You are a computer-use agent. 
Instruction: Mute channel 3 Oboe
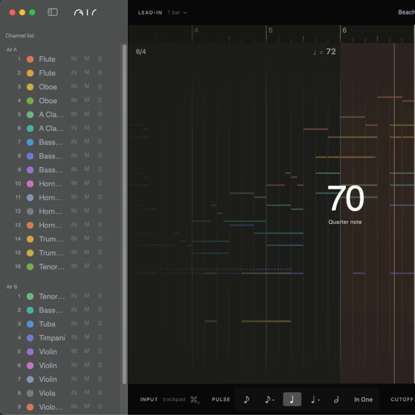pos(87,86)
